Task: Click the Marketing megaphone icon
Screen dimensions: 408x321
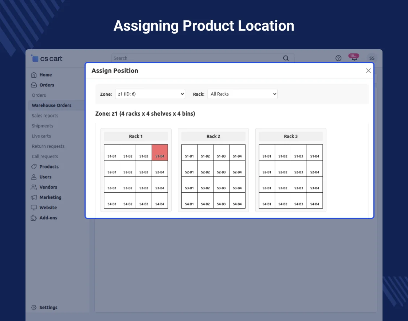Action: coord(34,197)
